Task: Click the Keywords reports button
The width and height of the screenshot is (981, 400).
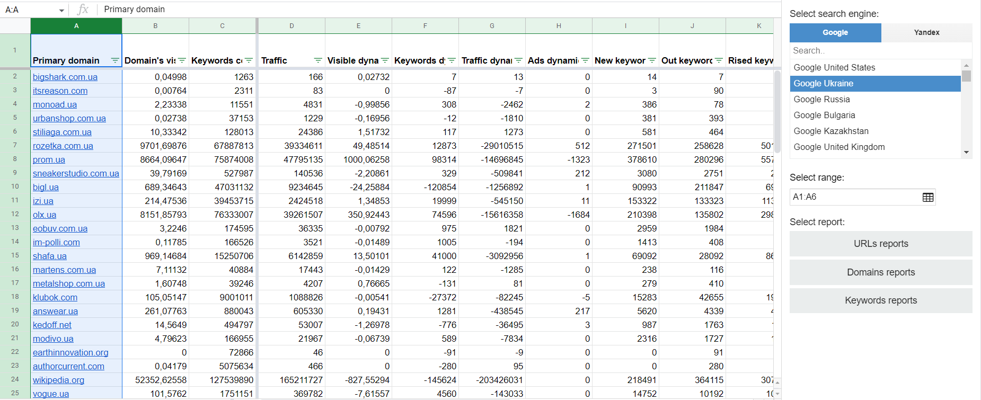Action: [880, 300]
